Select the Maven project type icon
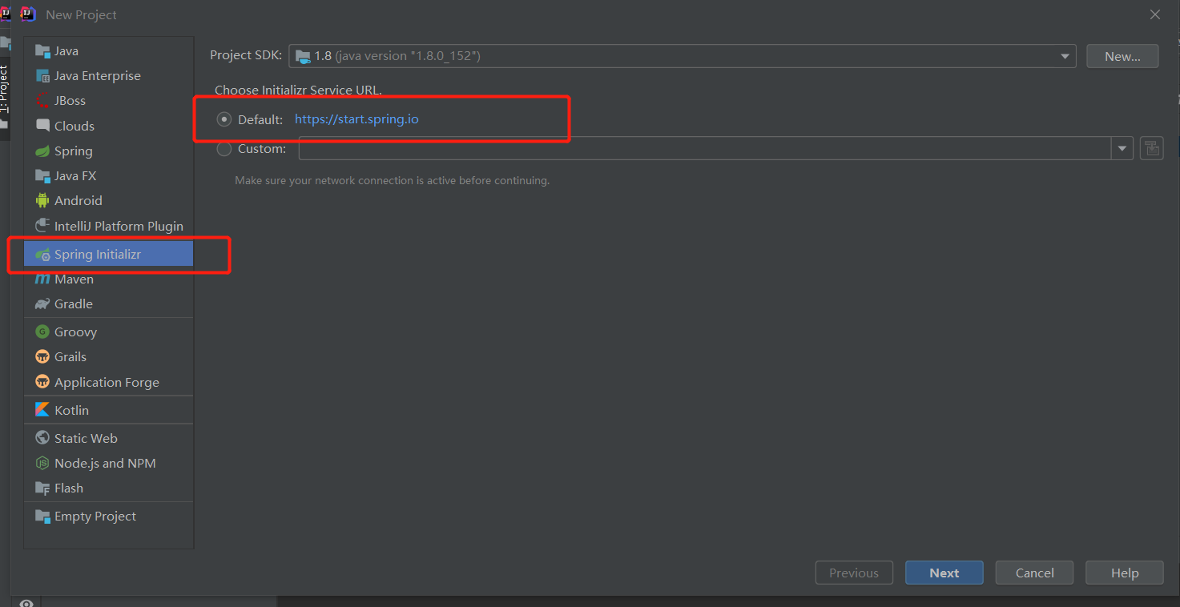This screenshot has width=1180, height=607. pyautogui.click(x=42, y=279)
